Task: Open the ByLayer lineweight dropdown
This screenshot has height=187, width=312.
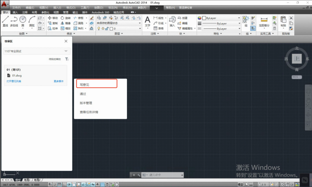Action: [221, 23]
